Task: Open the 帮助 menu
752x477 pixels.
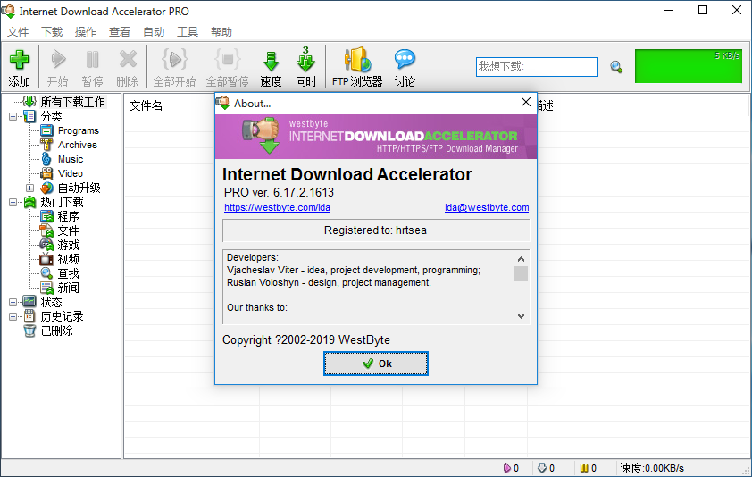Action: pyautogui.click(x=221, y=31)
